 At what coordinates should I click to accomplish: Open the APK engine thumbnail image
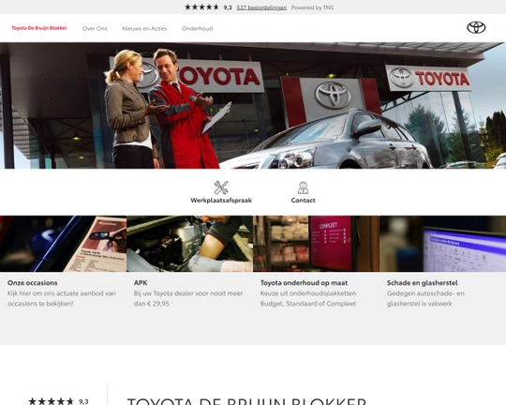(x=189, y=244)
